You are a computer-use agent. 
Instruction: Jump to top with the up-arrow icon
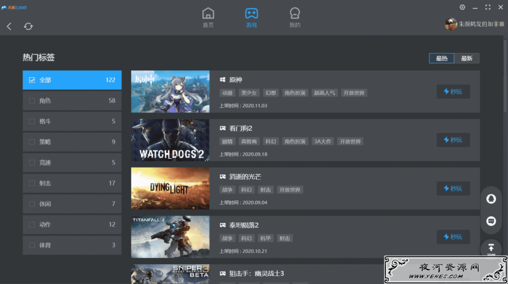(491, 248)
